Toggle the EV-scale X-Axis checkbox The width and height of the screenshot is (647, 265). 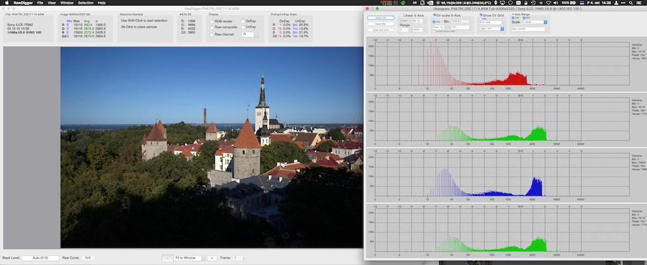435,15
